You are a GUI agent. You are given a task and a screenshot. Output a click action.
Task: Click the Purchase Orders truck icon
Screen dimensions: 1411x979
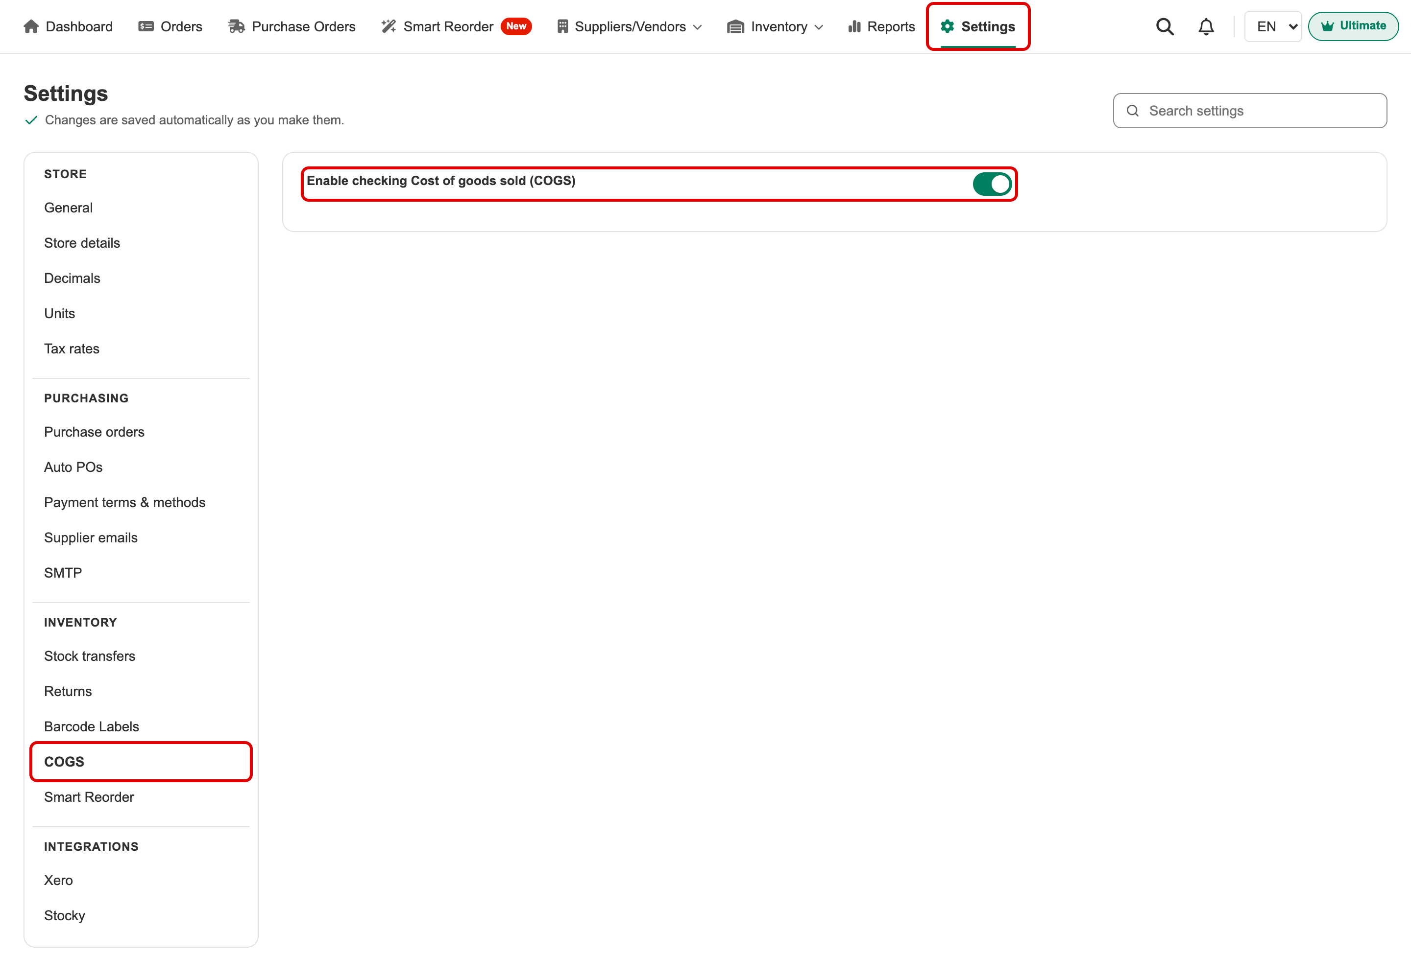(x=237, y=26)
